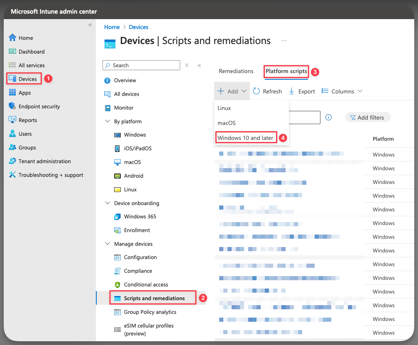This screenshot has height=345, width=418.
Task: Click Conditional access shield icon
Action: (x=117, y=285)
